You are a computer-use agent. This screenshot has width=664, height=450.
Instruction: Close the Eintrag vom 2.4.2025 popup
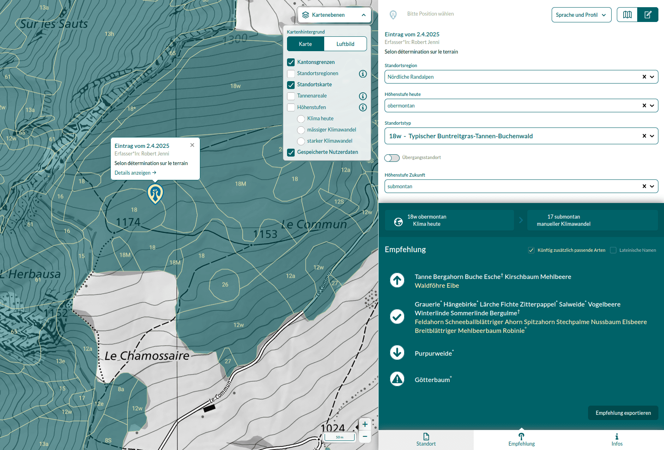pos(192,145)
